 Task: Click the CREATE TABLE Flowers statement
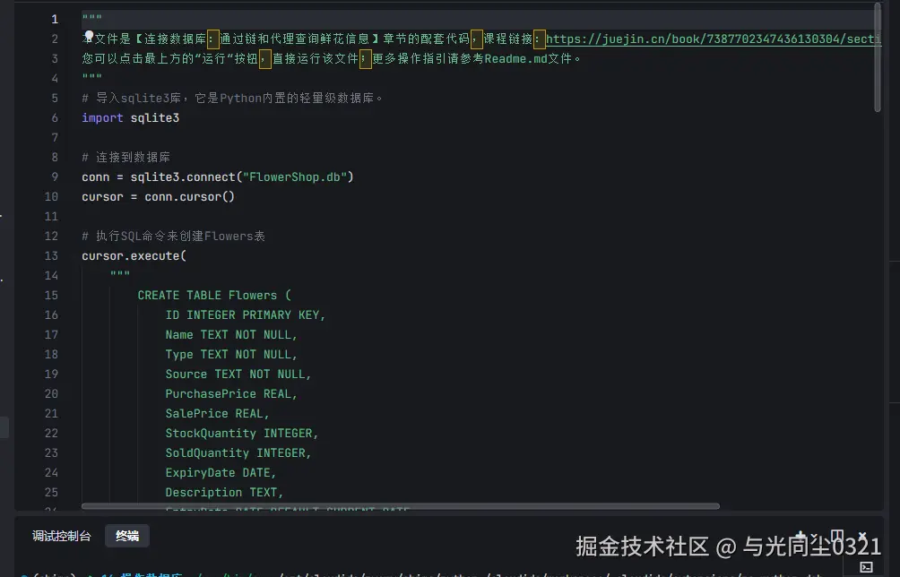[214, 295]
